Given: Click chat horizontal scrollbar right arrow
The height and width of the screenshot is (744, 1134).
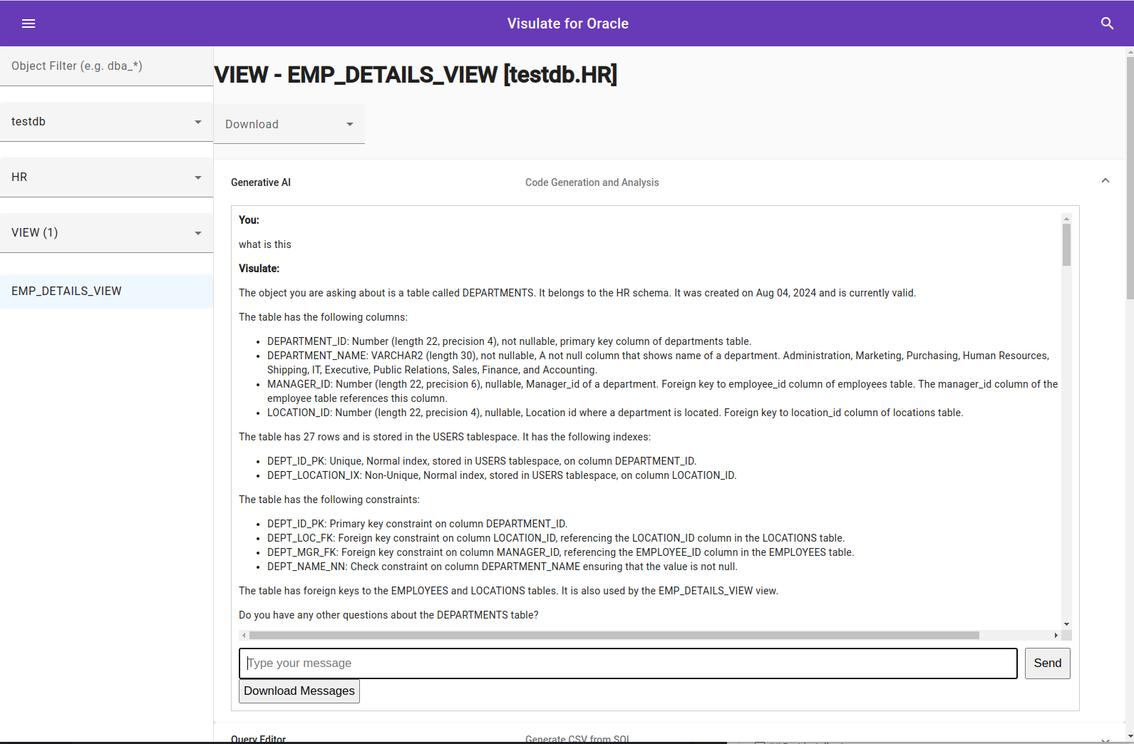Looking at the screenshot, I should tap(1056, 635).
